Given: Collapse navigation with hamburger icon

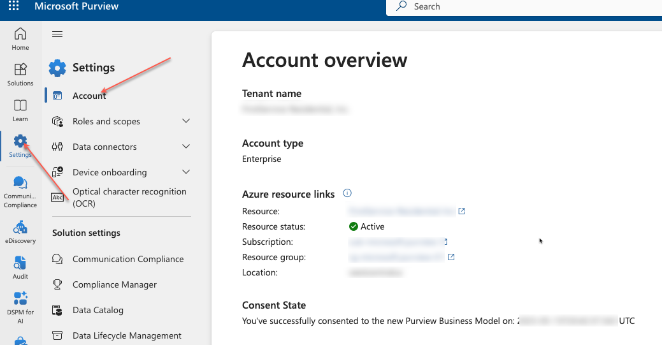Looking at the screenshot, I should click(x=57, y=34).
